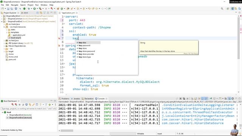This screenshot has width=242, height=136.
Task: Click Console Remove All Terminated icon
Action: tap(184, 99)
